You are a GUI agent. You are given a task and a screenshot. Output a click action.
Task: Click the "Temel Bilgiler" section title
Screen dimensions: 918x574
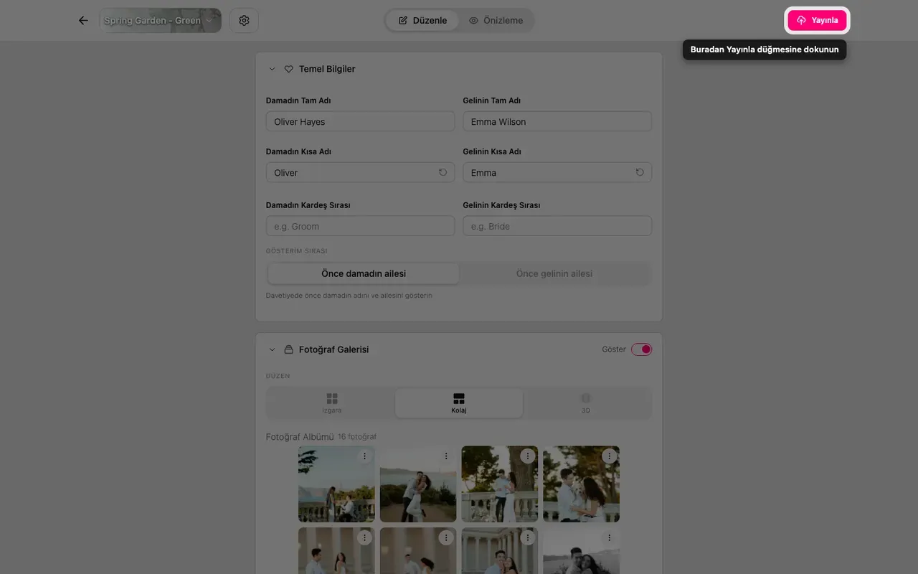327,69
